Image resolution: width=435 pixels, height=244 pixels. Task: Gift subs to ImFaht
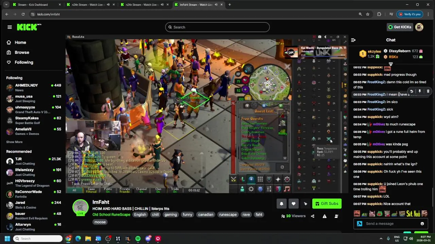click(327, 204)
